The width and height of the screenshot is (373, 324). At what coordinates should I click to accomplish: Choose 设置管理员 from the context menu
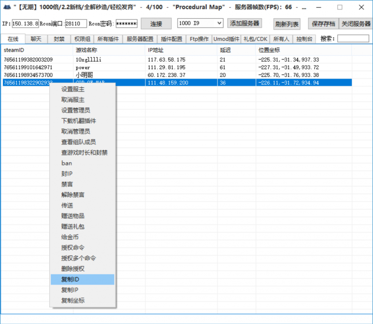tap(75, 110)
